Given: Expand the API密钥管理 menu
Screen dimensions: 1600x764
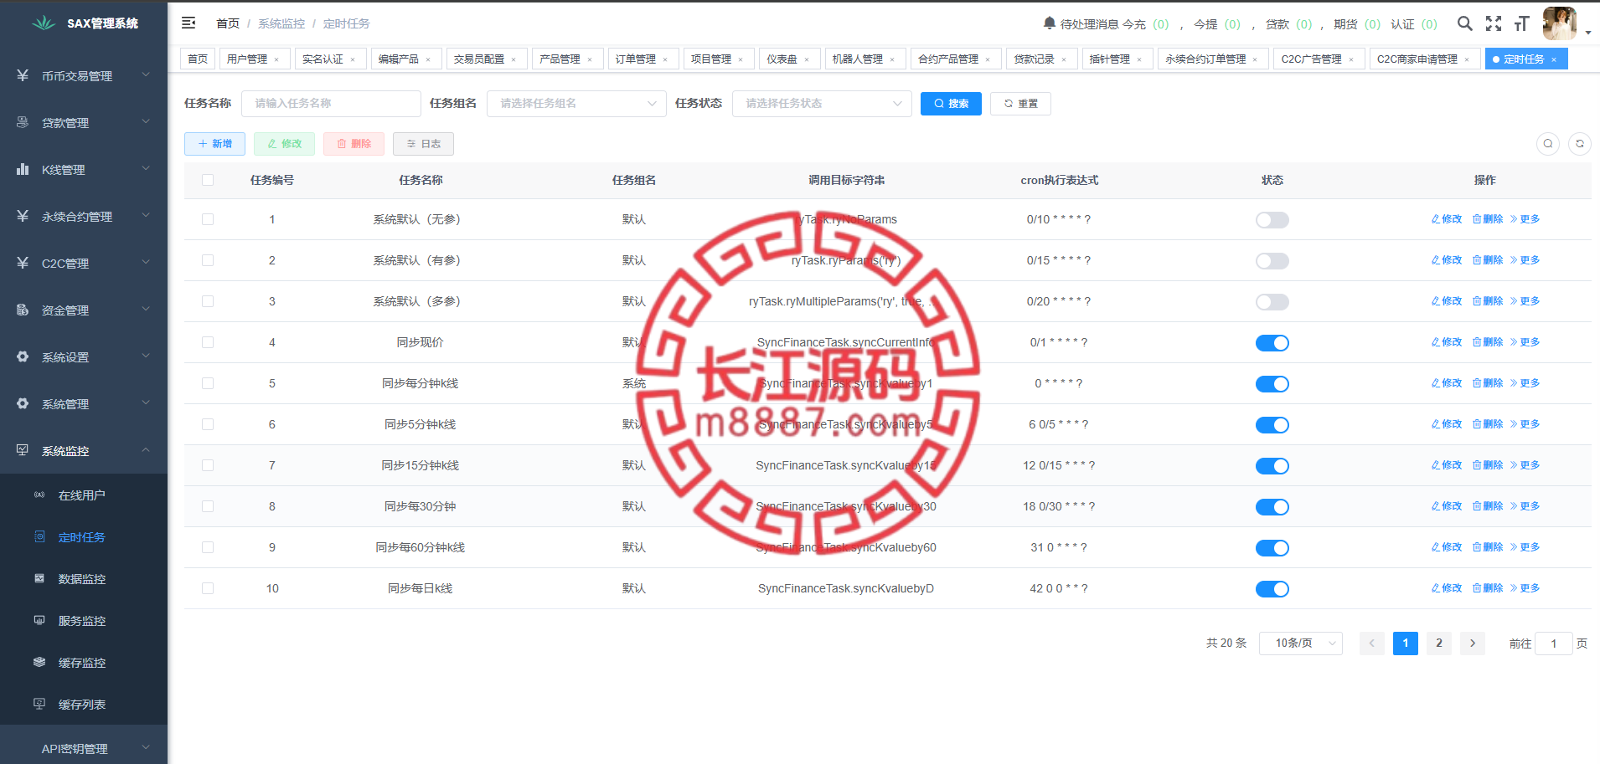Looking at the screenshot, I should click(x=84, y=748).
